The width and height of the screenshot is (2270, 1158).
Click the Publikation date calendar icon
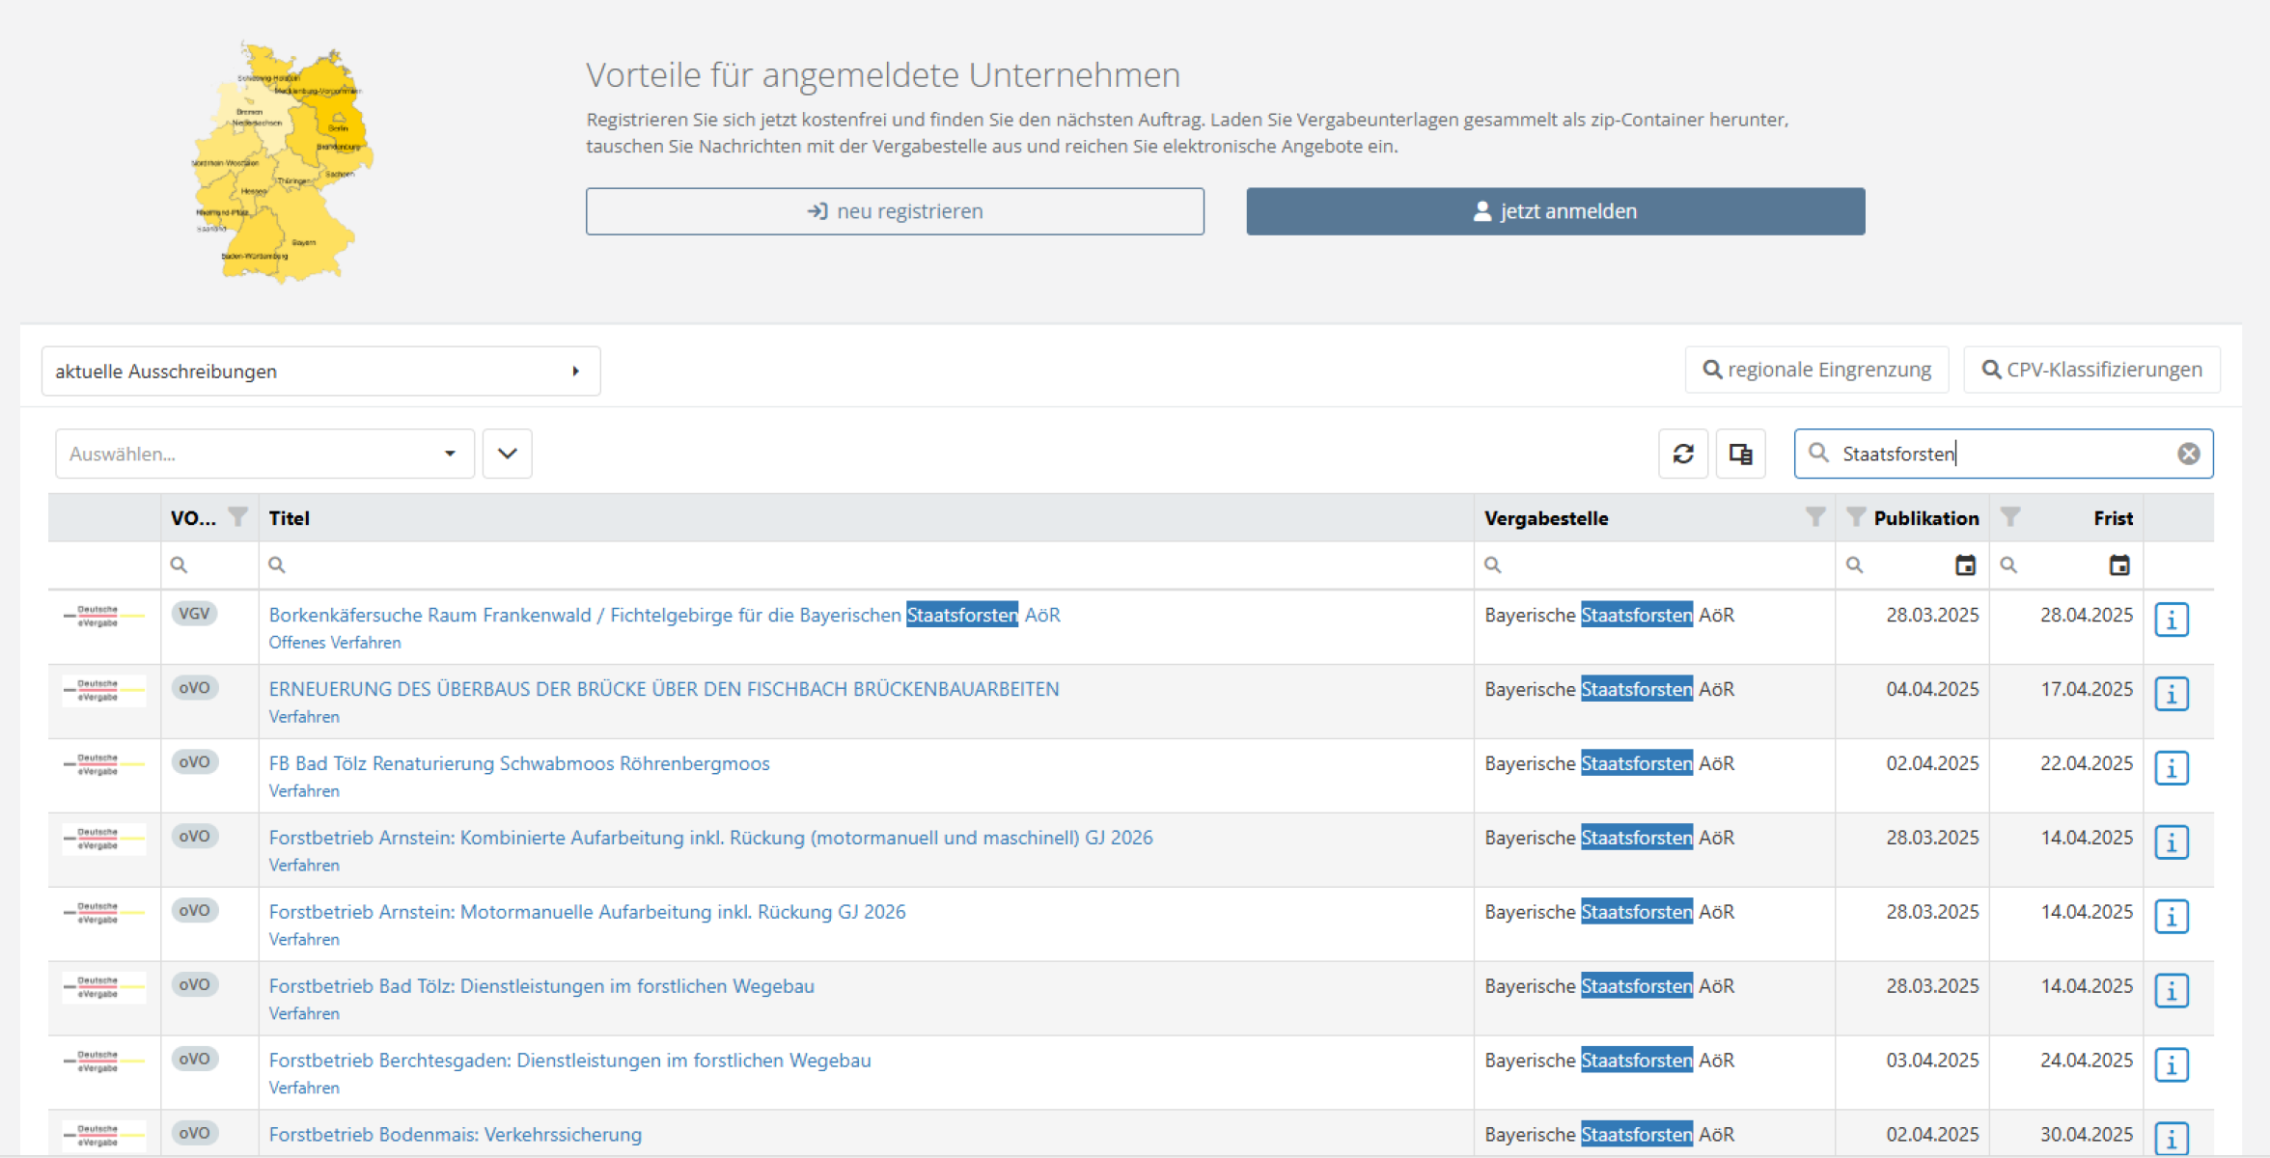1964,565
